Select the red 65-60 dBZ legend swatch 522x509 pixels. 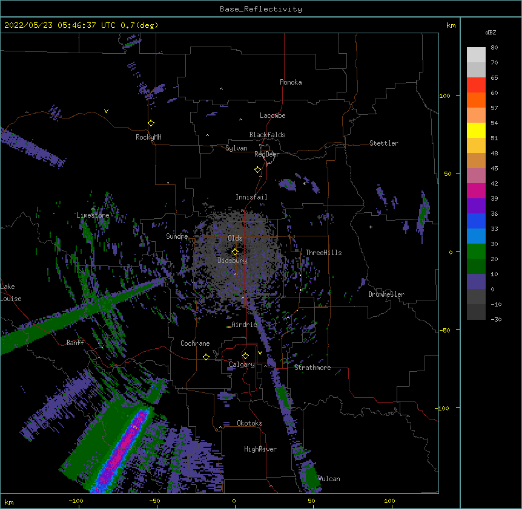476,85
